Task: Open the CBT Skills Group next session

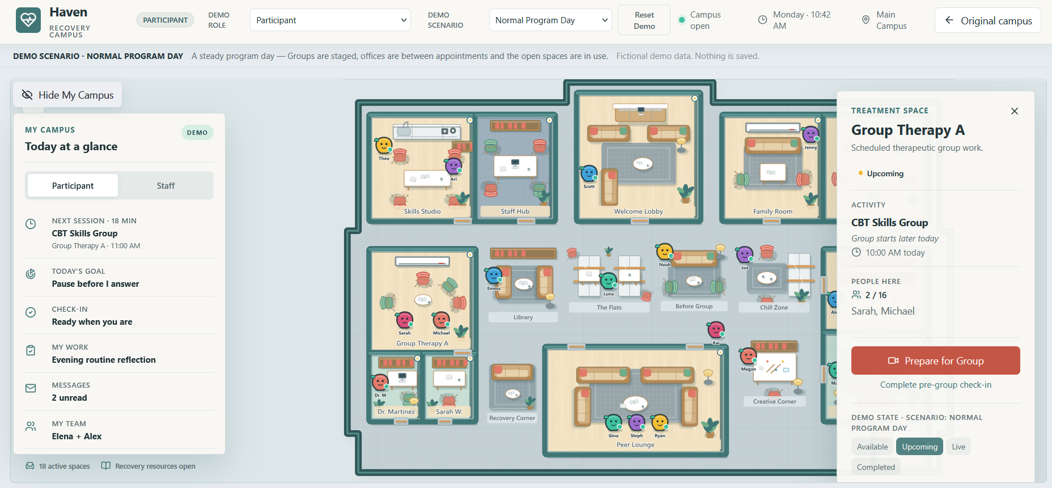Action: pyautogui.click(x=120, y=233)
